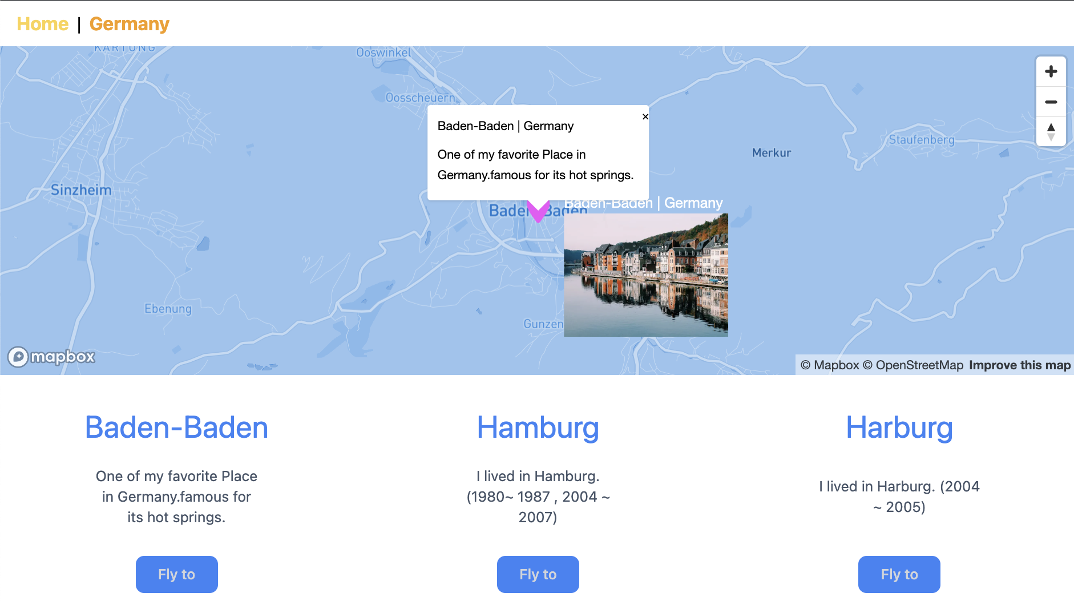Open the Home page
Screen dimensions: 1074x605
click(42, 23)
